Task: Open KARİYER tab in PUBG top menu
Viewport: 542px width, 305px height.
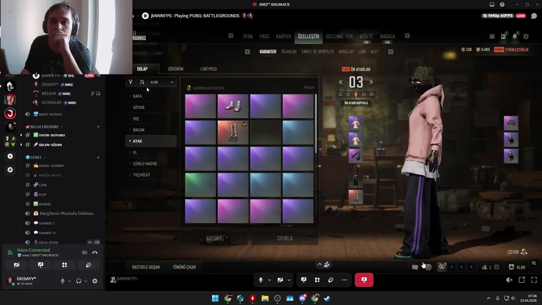Action: point(283,36)
